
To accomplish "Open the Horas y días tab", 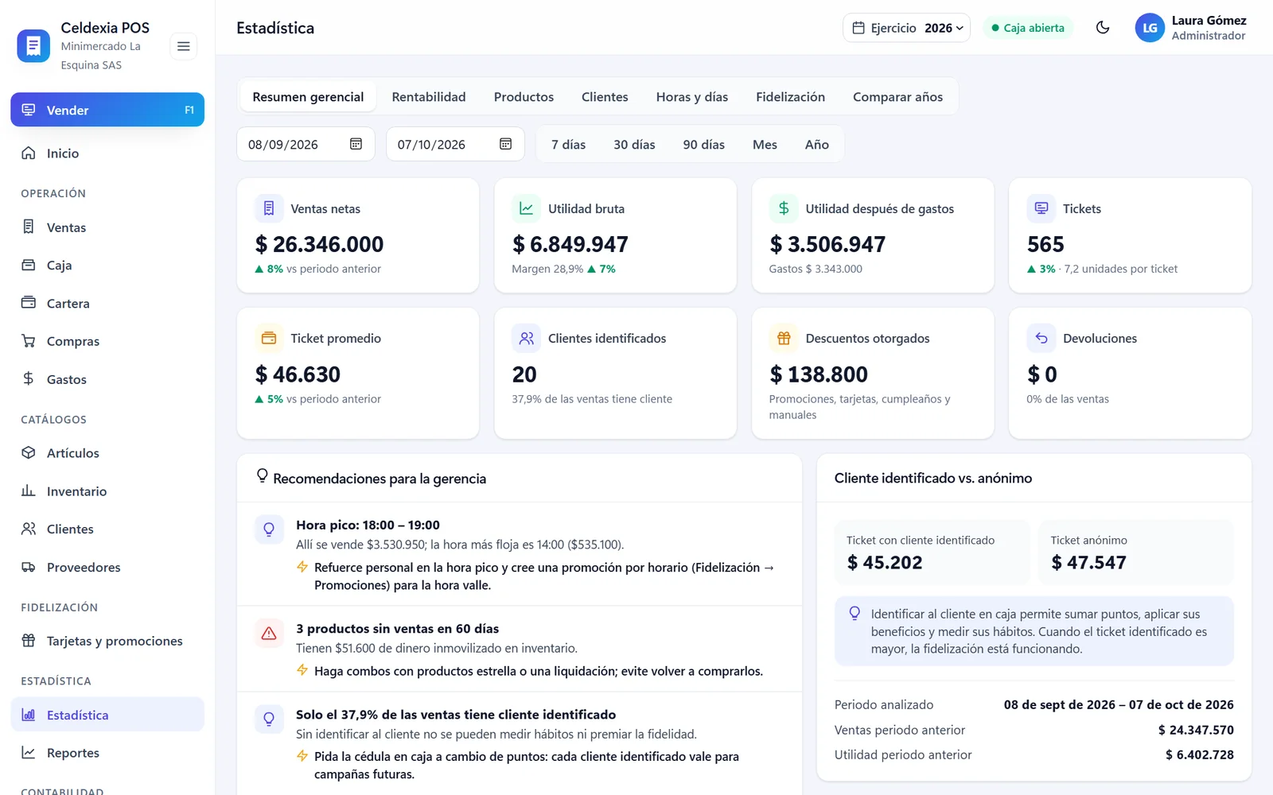I will [x=691, y=97].
